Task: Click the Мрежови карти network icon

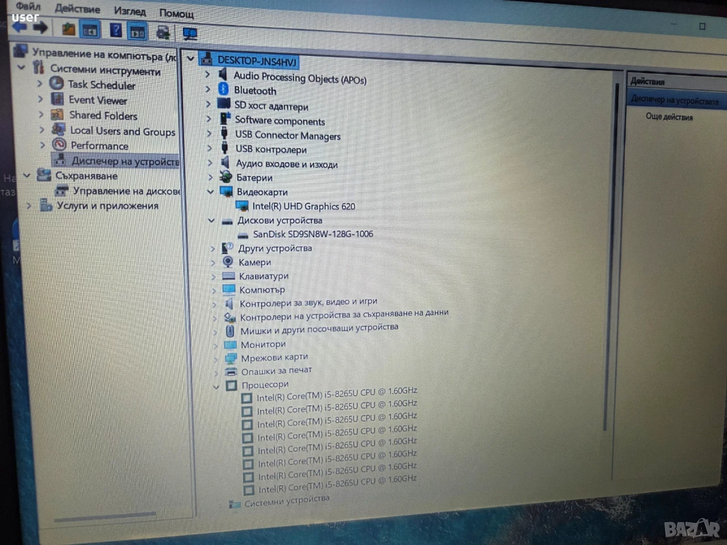Action: click(x=231, y=358)
